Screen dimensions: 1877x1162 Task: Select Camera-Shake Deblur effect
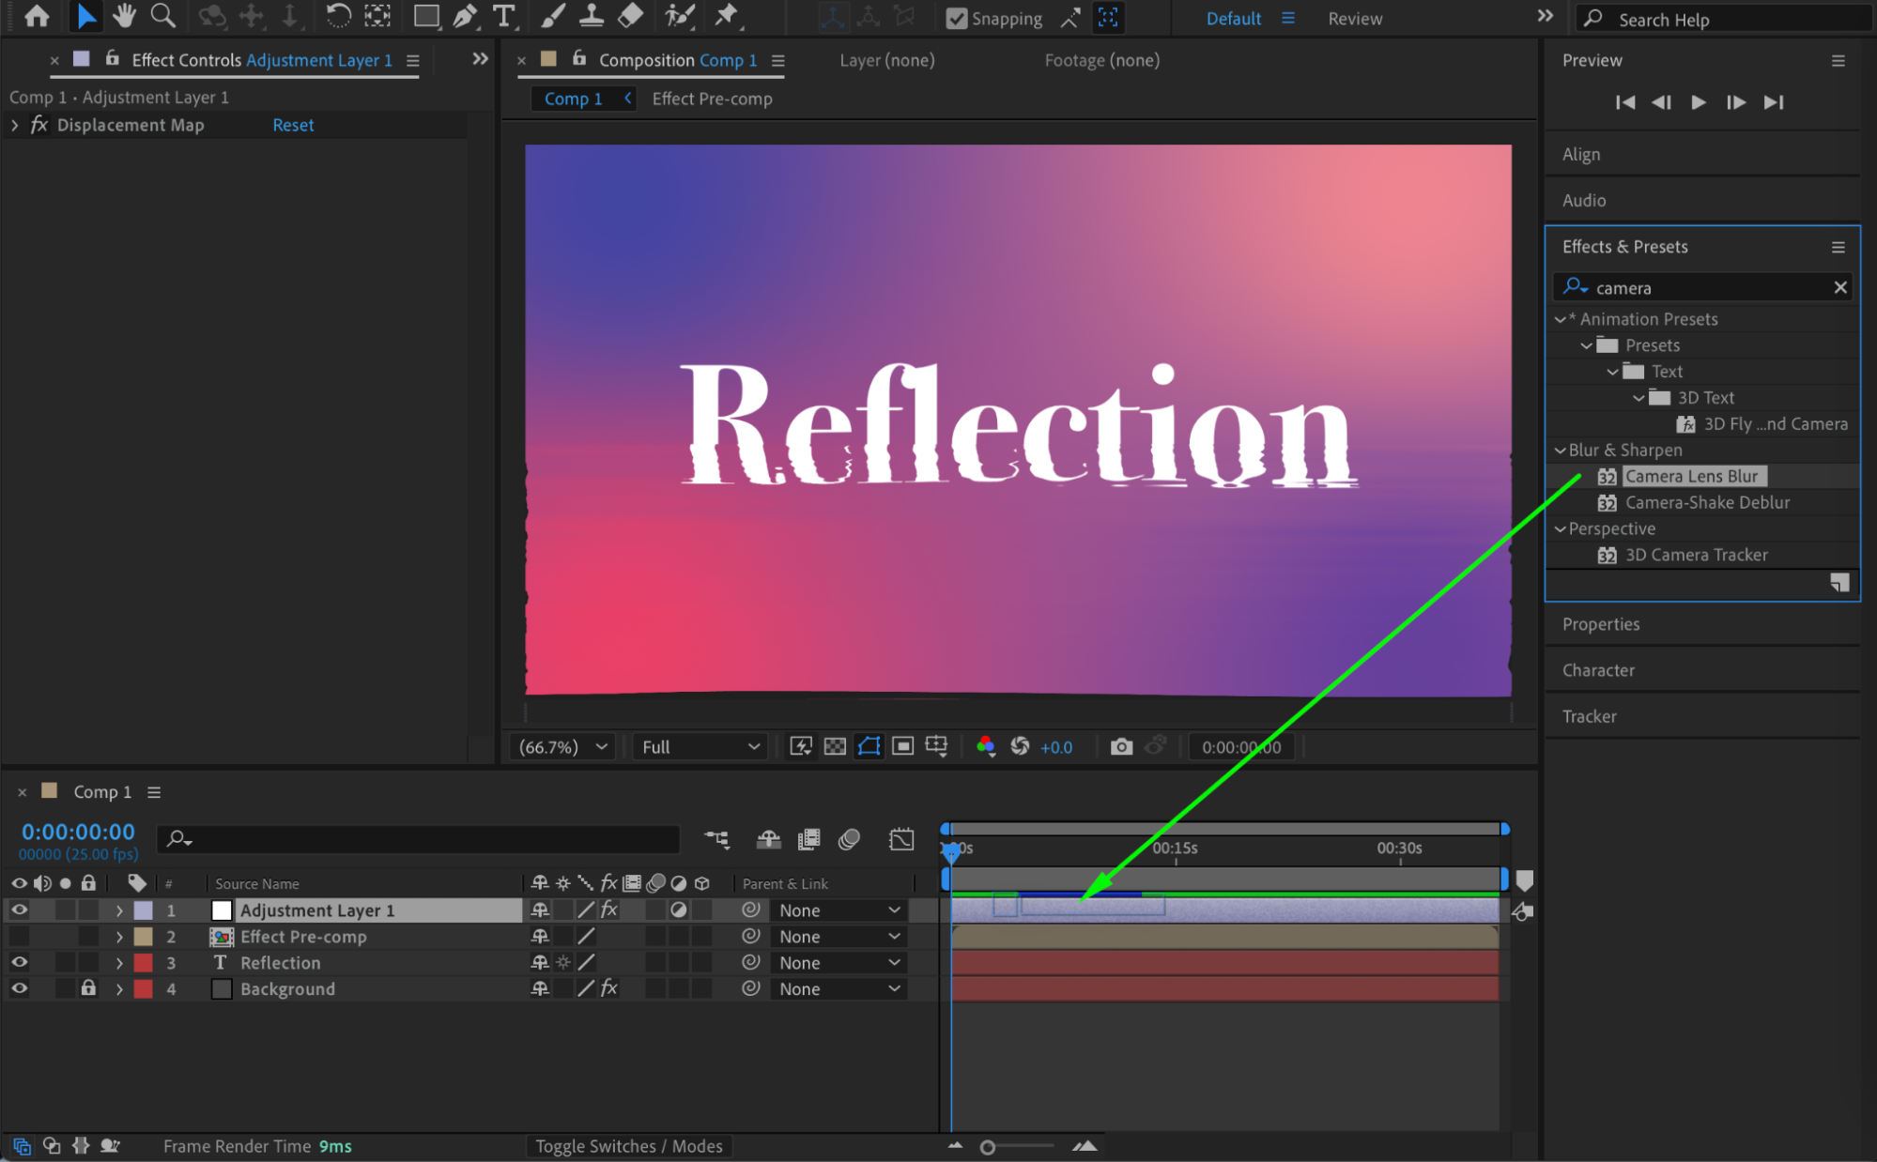(x=1706, y=502)
